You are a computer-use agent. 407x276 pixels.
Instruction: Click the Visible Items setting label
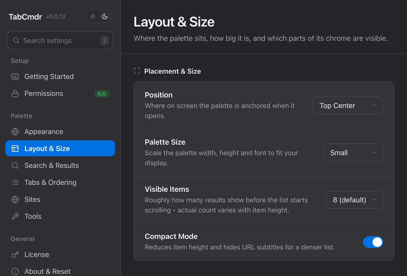pos(167,189)
